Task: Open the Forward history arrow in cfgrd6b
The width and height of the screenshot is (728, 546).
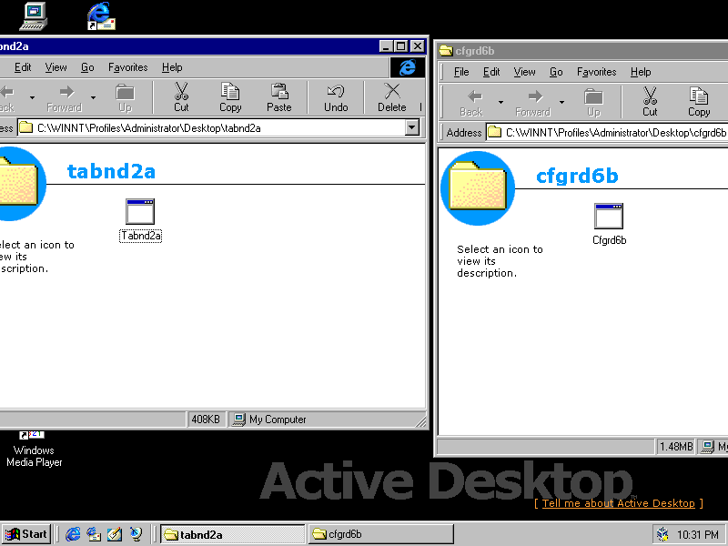Action: pos(561,102)
